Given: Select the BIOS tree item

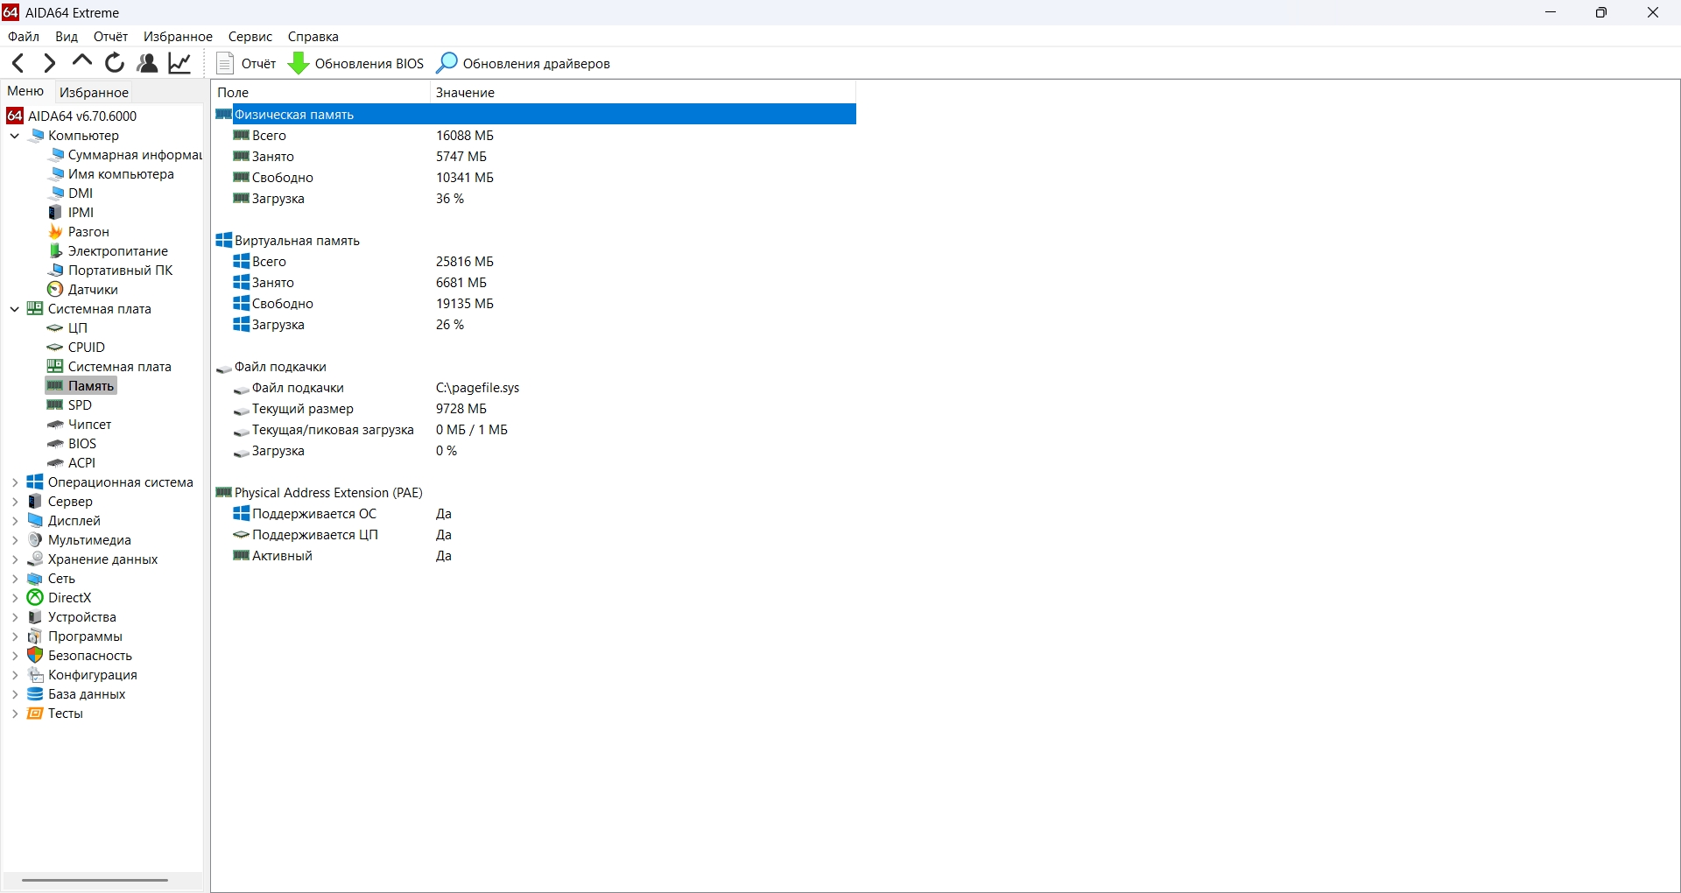Looking at the screenshot, I should click(x=73, y=444).
